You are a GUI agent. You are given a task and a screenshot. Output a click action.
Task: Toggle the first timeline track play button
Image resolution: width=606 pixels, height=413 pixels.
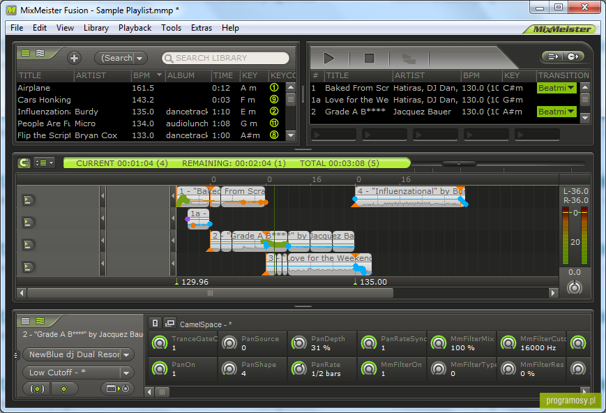[28, 200]
